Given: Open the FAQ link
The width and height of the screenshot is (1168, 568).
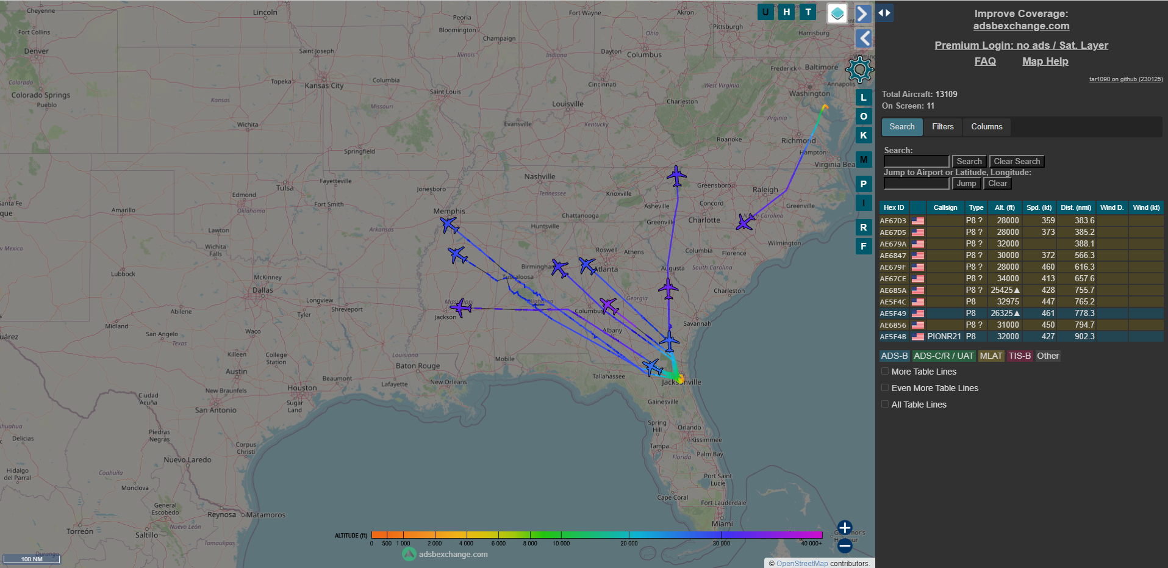Looking at the screenshot, I should pos(985,61).
